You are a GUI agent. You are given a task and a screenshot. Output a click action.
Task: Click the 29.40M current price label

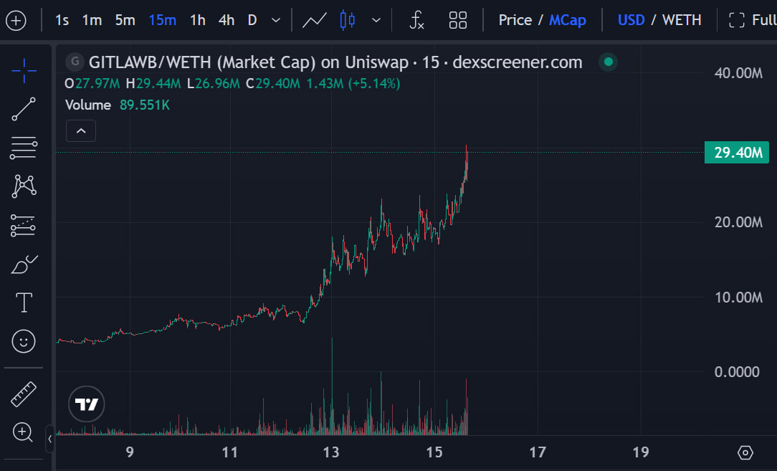pyautogui.click(x=737, y=152)
